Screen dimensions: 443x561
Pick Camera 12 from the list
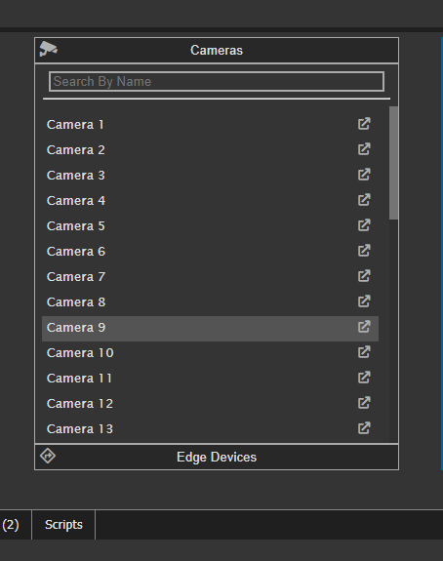210,404
